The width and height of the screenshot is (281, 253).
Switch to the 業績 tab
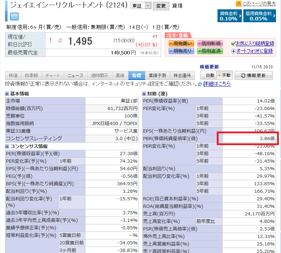120,76
